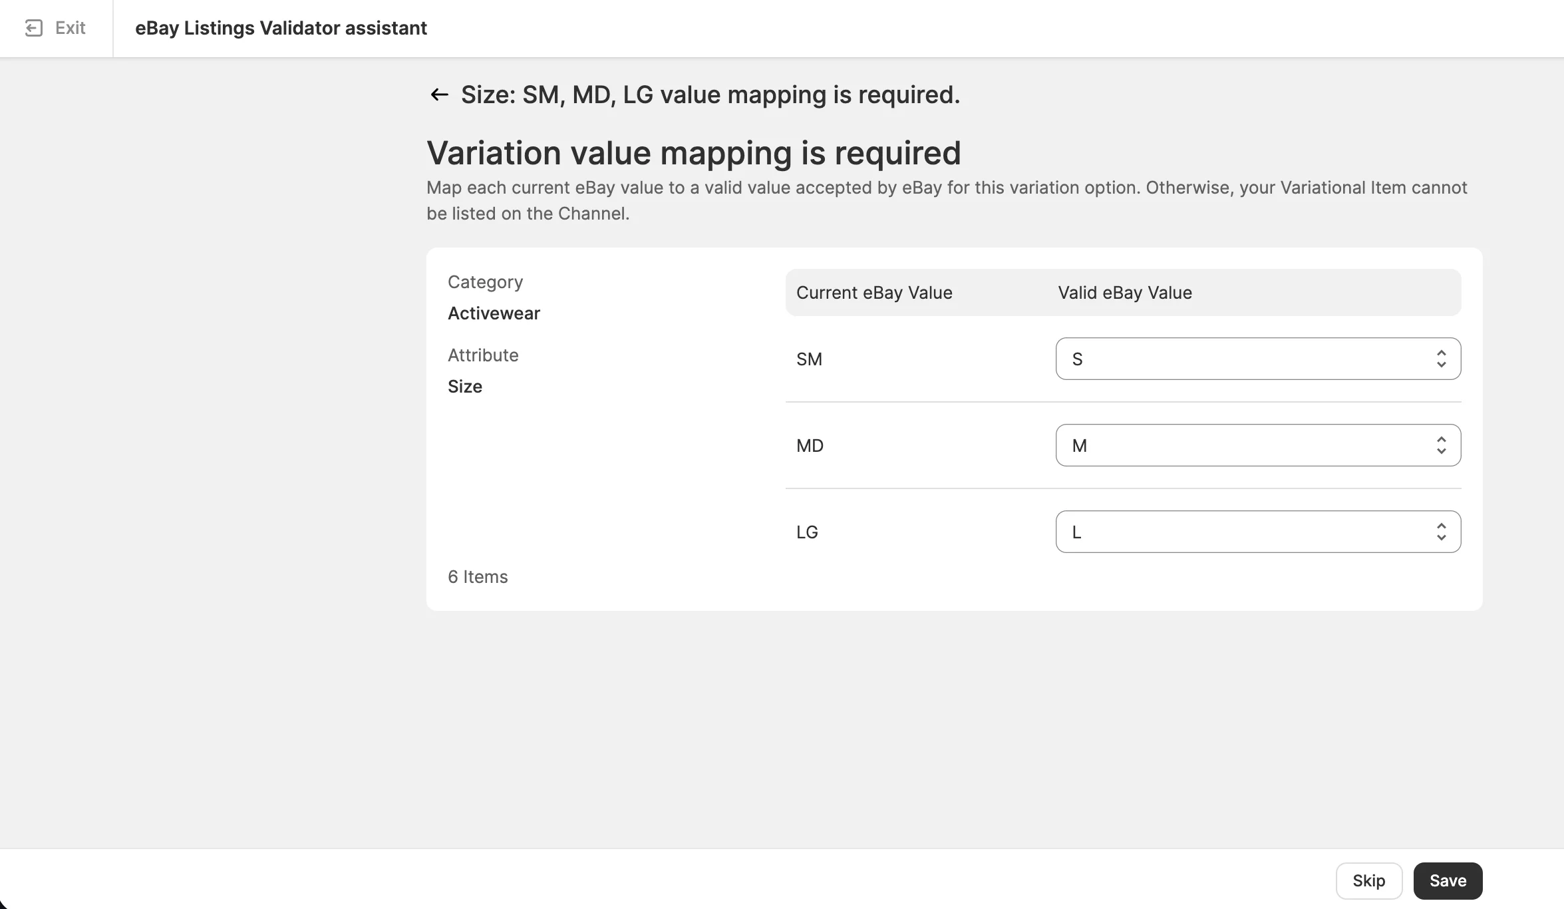Image resolution: width=1564 pixels, height=909 pixels.
Task: Click the Attribute label
Action: (483, 355)
